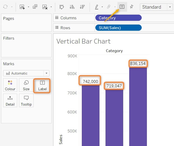Screen dimensions: 174x146
Task: Swap rows and columns
Action: pyautogui.click(x=62, y=7)
